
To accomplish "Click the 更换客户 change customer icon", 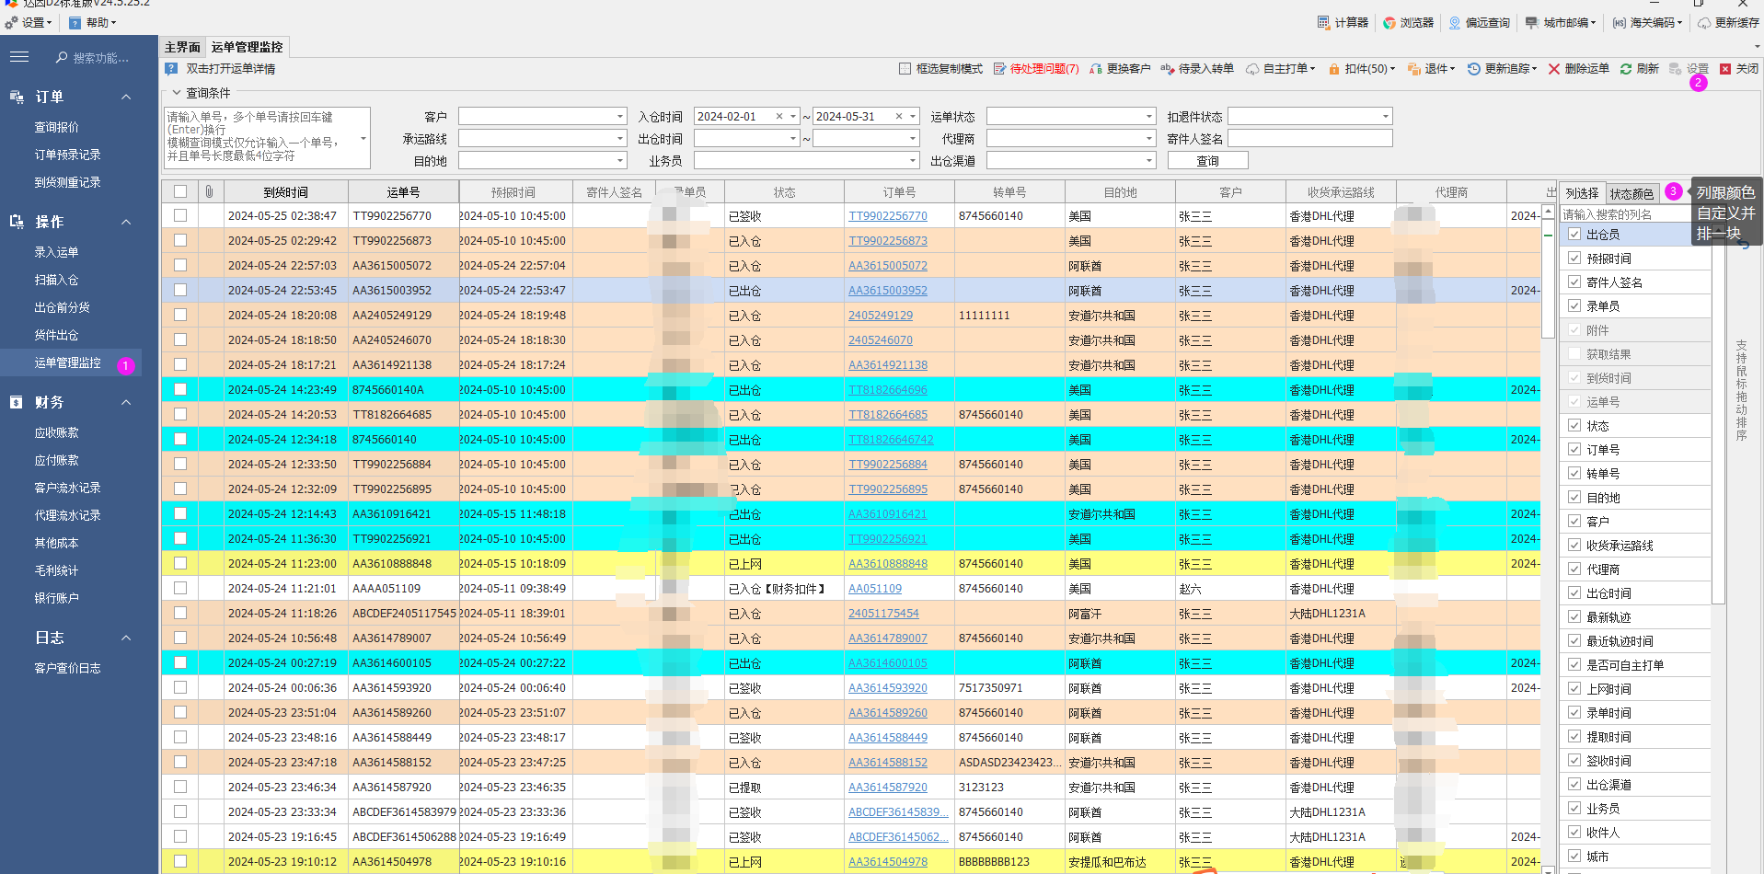I will click(x=1096, y=69).
